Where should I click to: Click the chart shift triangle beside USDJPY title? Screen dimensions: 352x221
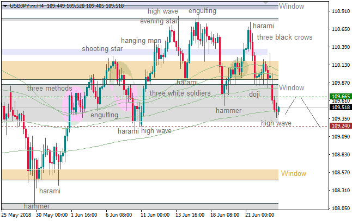click(x=4, y=5)
